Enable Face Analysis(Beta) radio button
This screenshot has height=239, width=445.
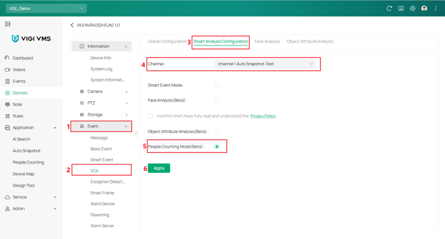pyautogui.click(x=217, y=100)
